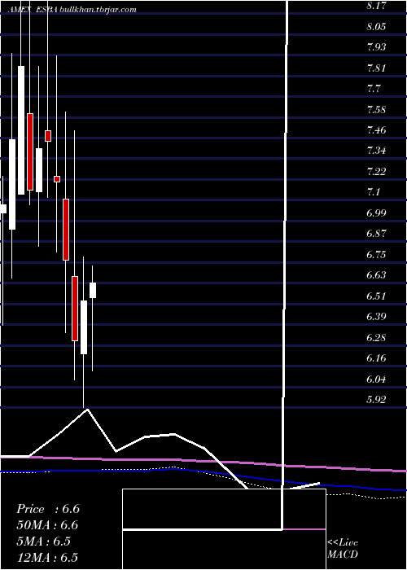Click the Price : 6.6 readout
The height and width of the screenshot is (570, 407).
click(x=48, y=509)
